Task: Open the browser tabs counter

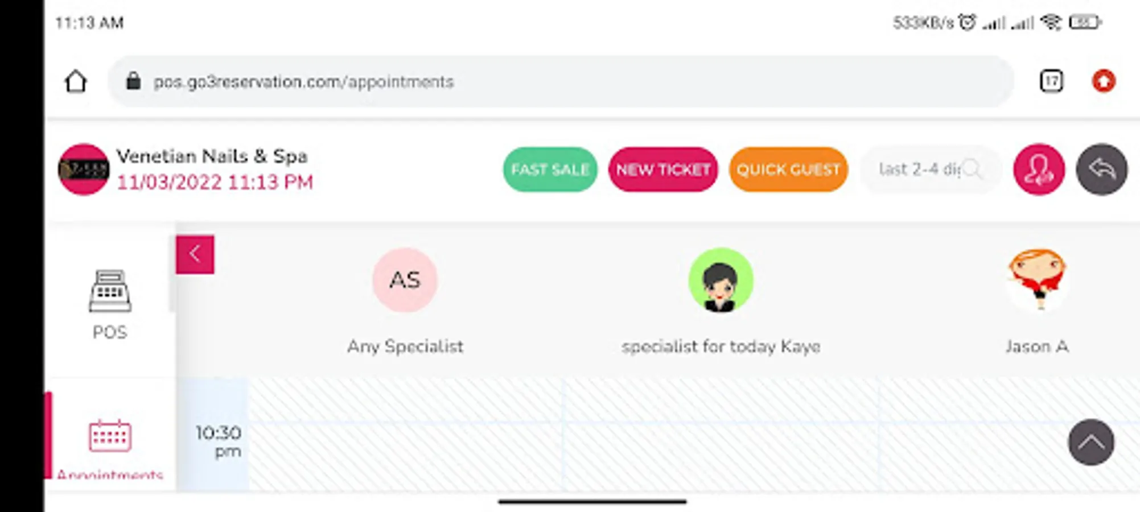Action: [1051, 81]
